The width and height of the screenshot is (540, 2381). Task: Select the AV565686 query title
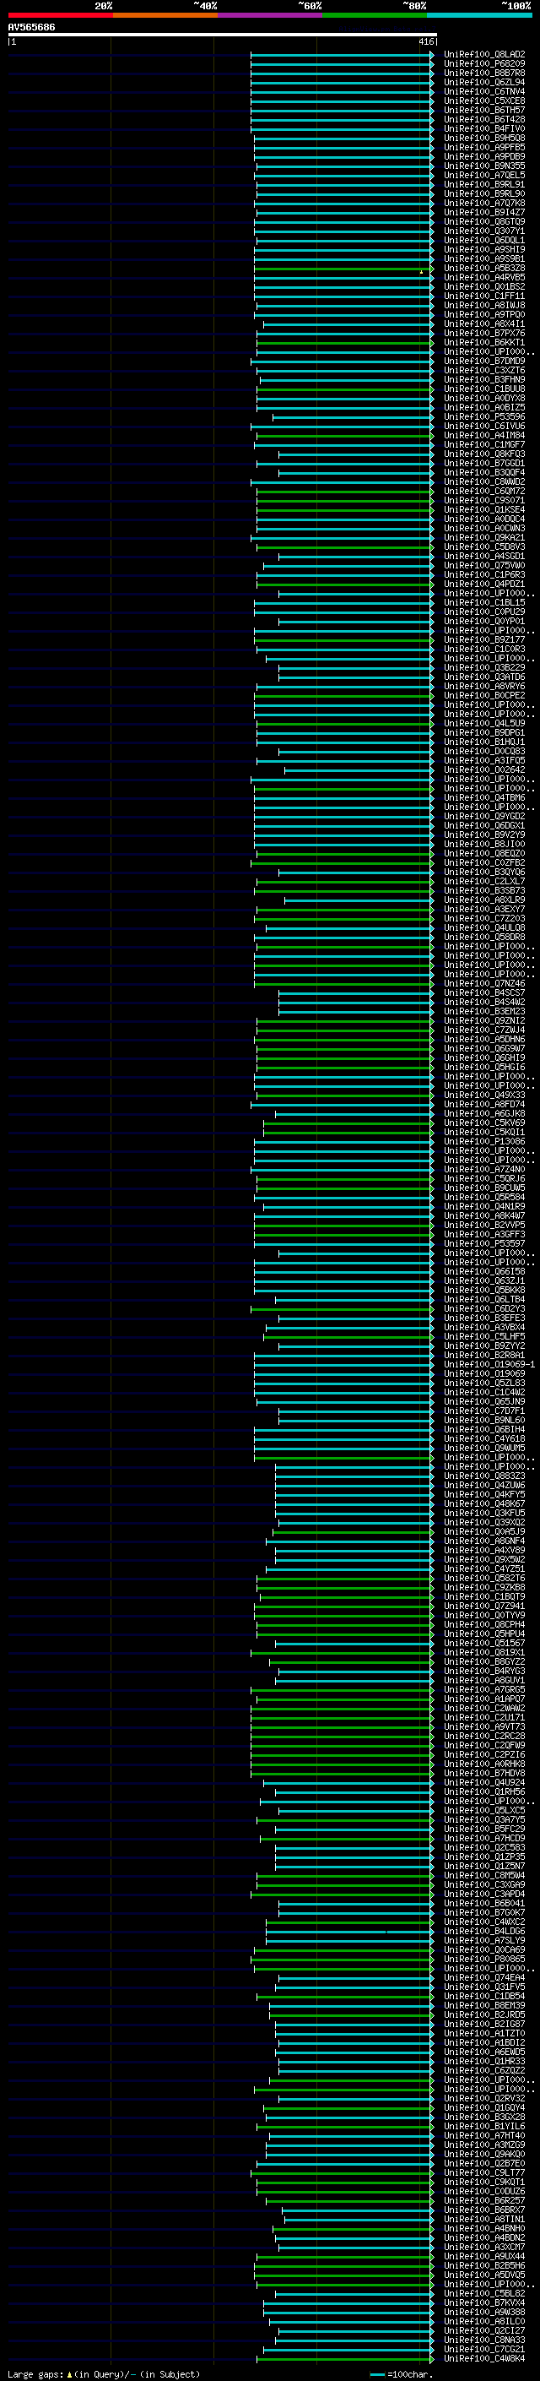coord(31,28)
